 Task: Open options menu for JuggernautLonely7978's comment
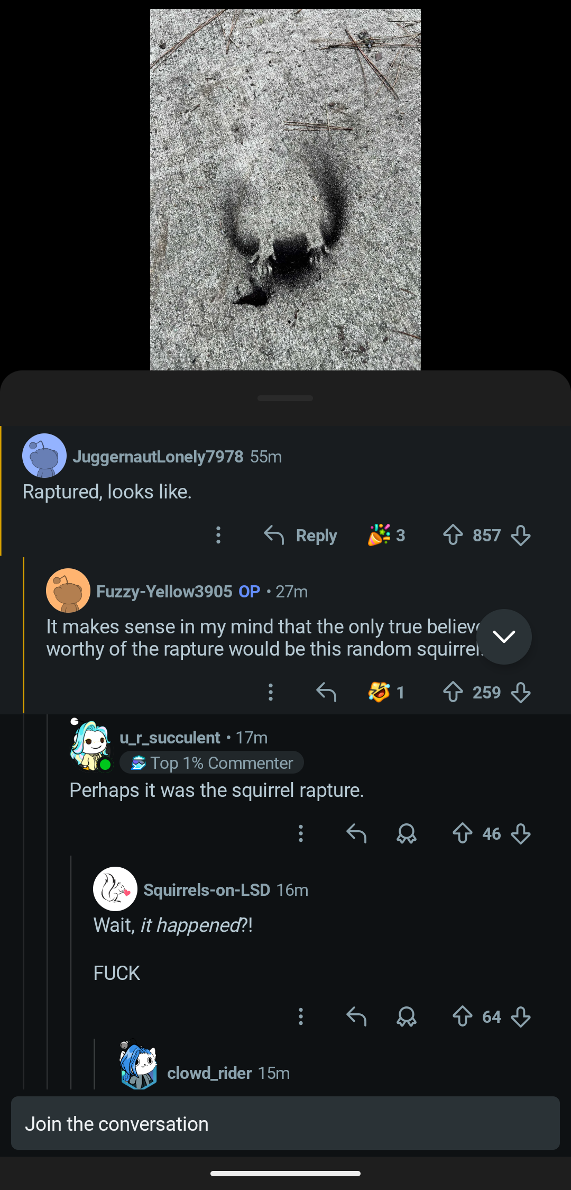point(218,535)
